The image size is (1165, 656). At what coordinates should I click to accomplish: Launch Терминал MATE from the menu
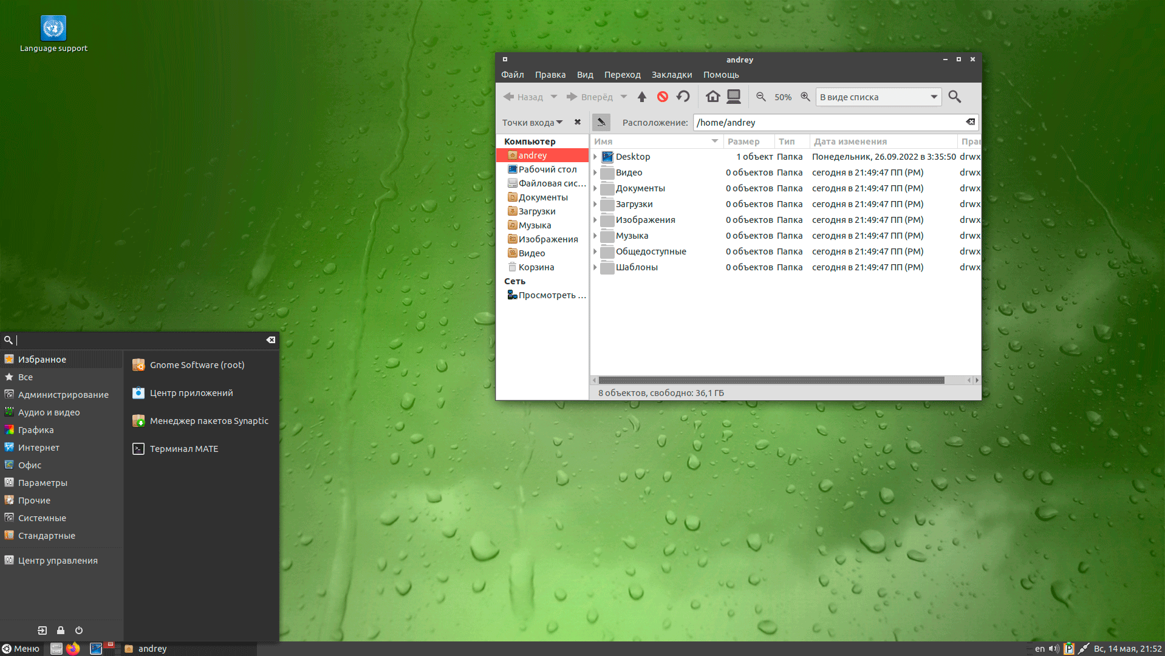pyautogui.click(x=183, y=449)
